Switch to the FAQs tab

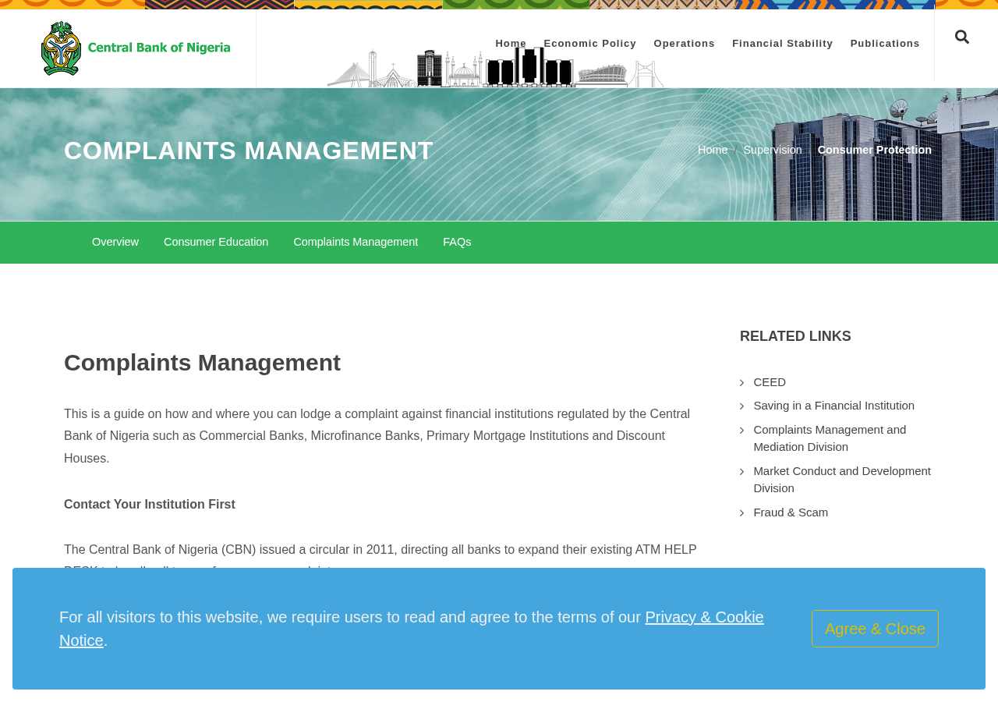pyautogui.click(x=457, y=242)
